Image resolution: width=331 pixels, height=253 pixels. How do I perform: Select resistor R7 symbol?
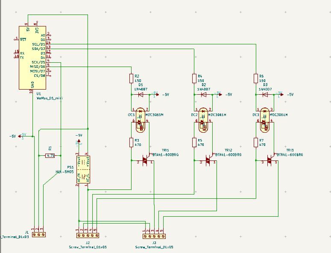pos(256,142)
